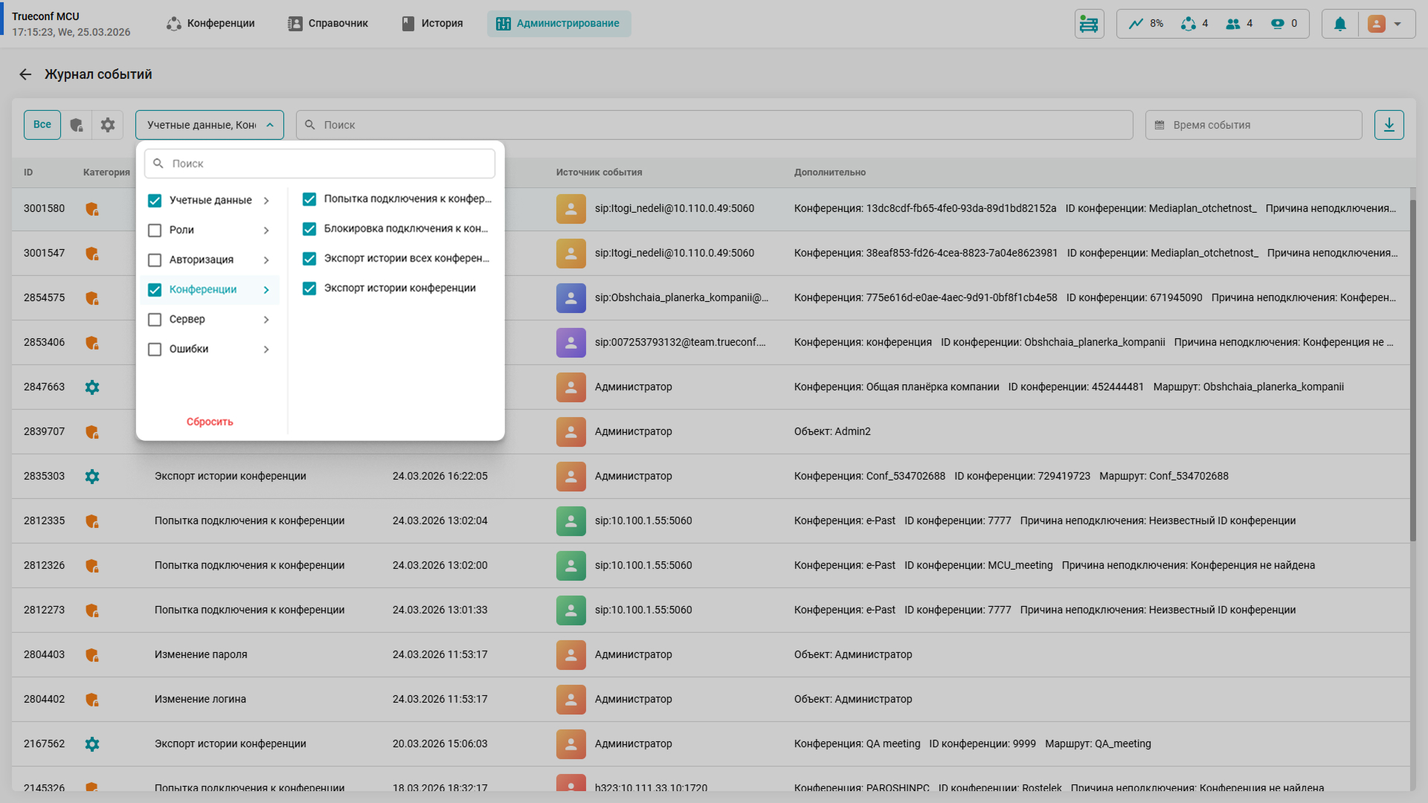The image size is (1428, 803).
Task: Open server status icon in top bar
Action: pyautogui.click(x=1089, y=24)
